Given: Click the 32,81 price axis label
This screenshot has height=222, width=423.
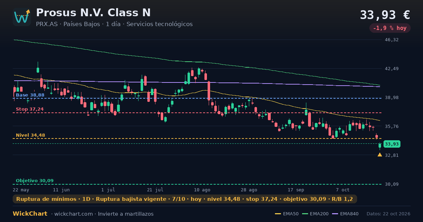Looking at the screenshot, I should (x=392, y=155).
